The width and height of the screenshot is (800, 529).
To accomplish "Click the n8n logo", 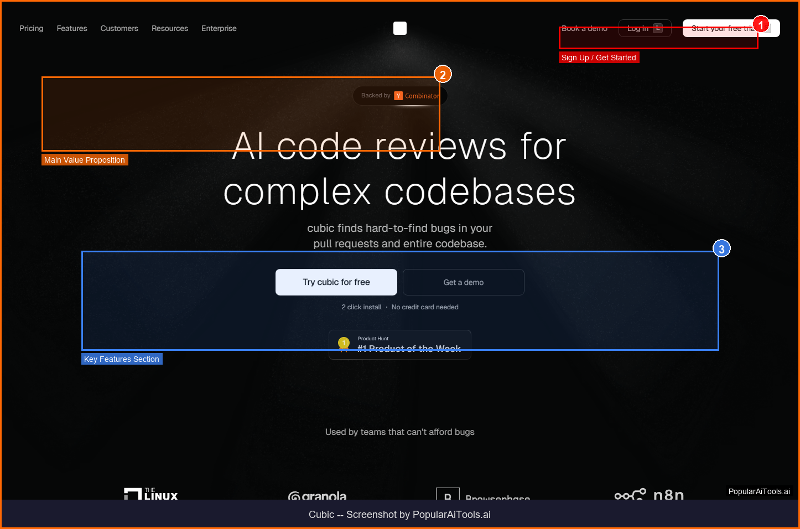I will [649, 494].
